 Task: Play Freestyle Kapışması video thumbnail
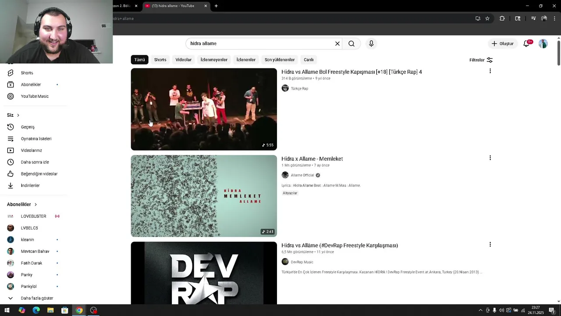coord(204,109)
